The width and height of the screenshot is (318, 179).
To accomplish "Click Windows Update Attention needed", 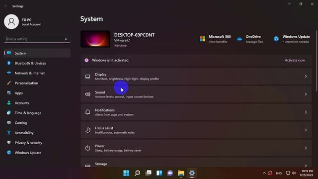I will pos(297,42).
